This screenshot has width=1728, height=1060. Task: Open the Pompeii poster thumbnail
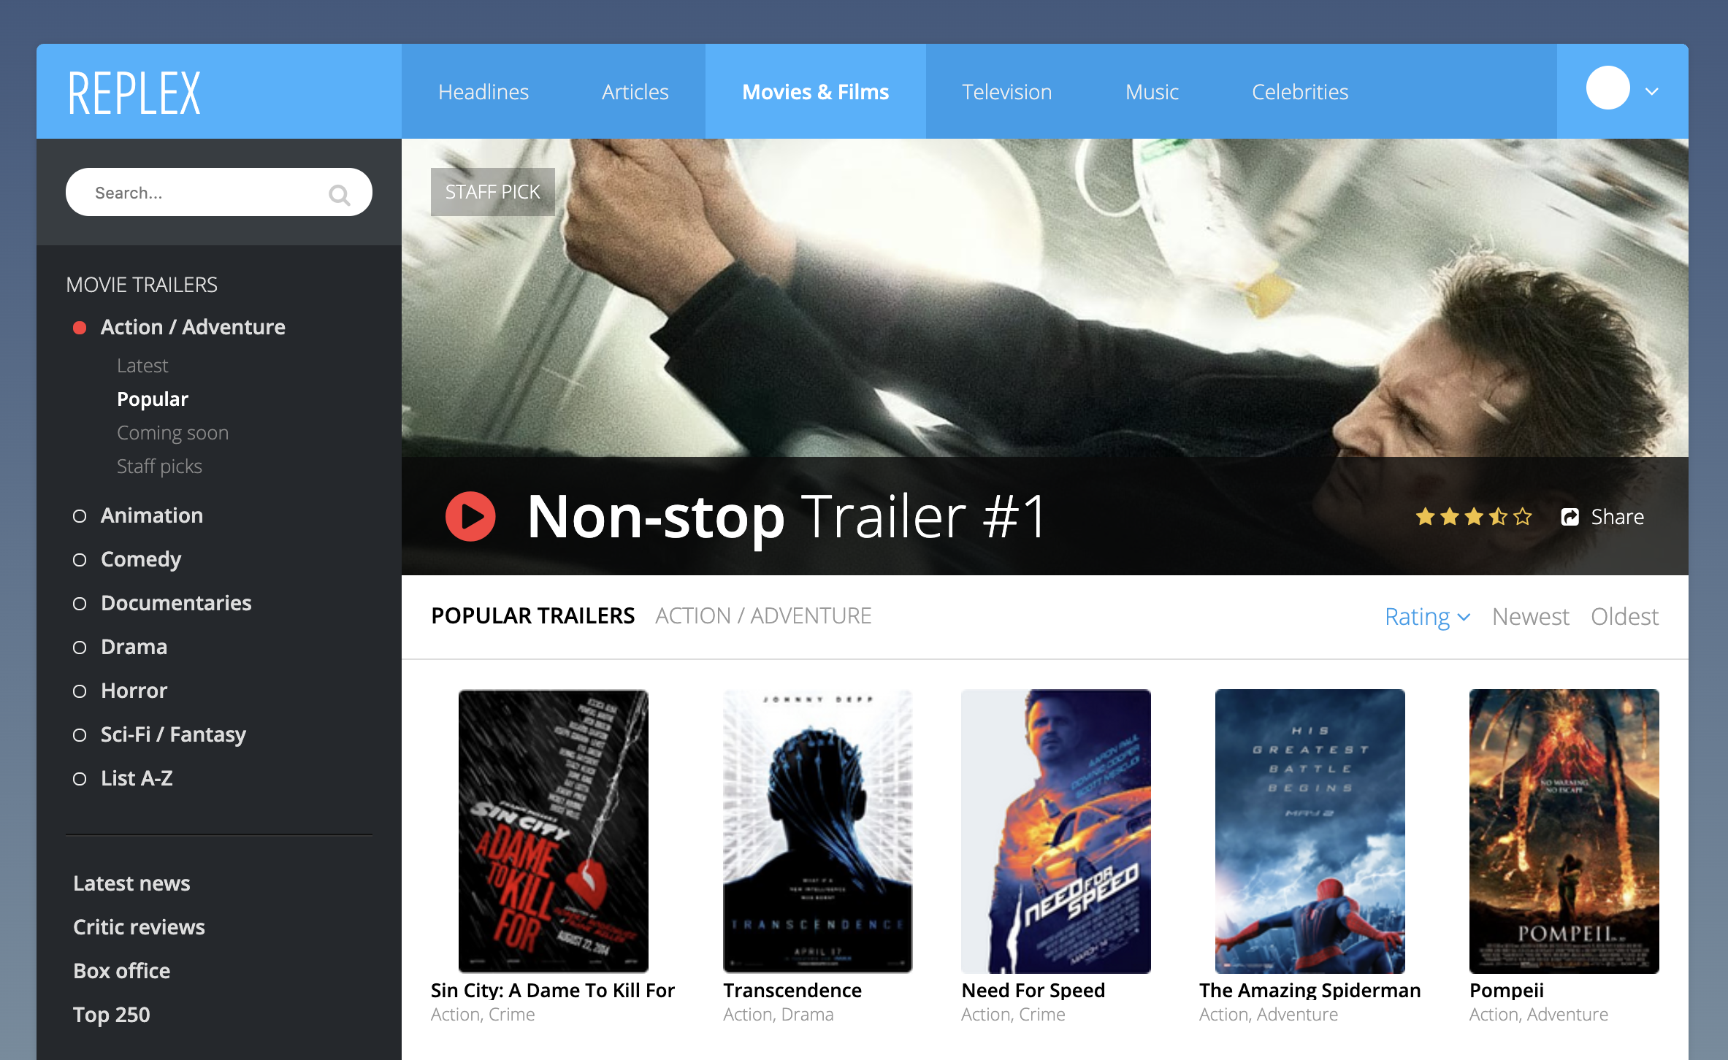pyautogui.click(x=1564, y=831)
